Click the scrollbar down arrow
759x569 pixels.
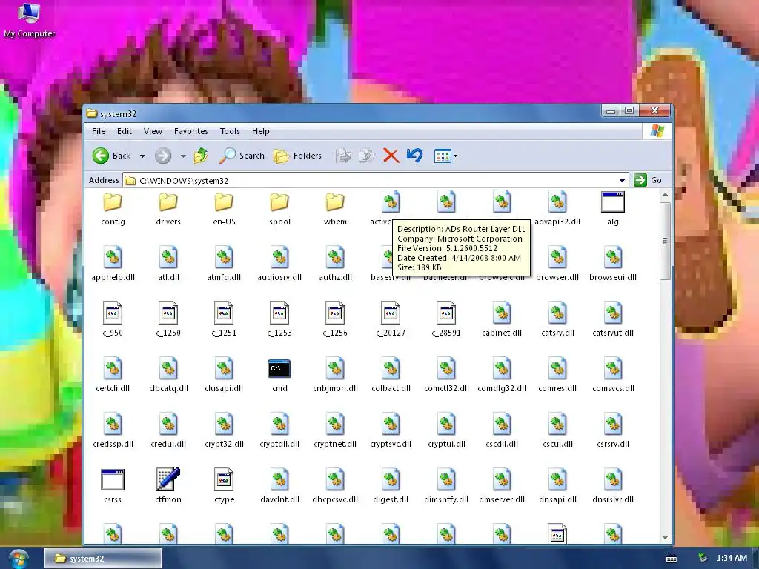[665, 538]
